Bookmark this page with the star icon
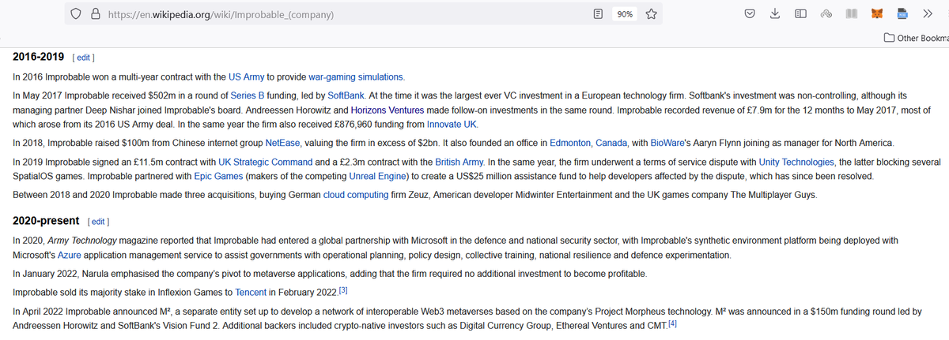Screen dimensions: 949x340 coord(651,14)
